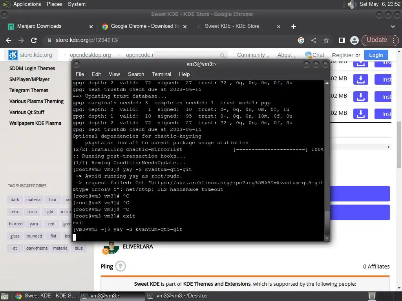Open Edit menu in the terminal
The width and height of the screenshot is (402, 301).
tap(96, 74)
